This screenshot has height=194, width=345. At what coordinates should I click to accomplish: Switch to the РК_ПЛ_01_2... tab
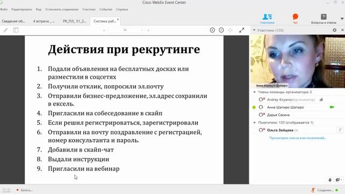74,21
